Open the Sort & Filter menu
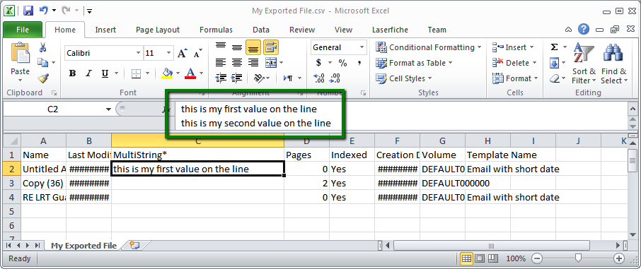Image resolution: width=641 pixels, height=269 pixels. [584, 64]
